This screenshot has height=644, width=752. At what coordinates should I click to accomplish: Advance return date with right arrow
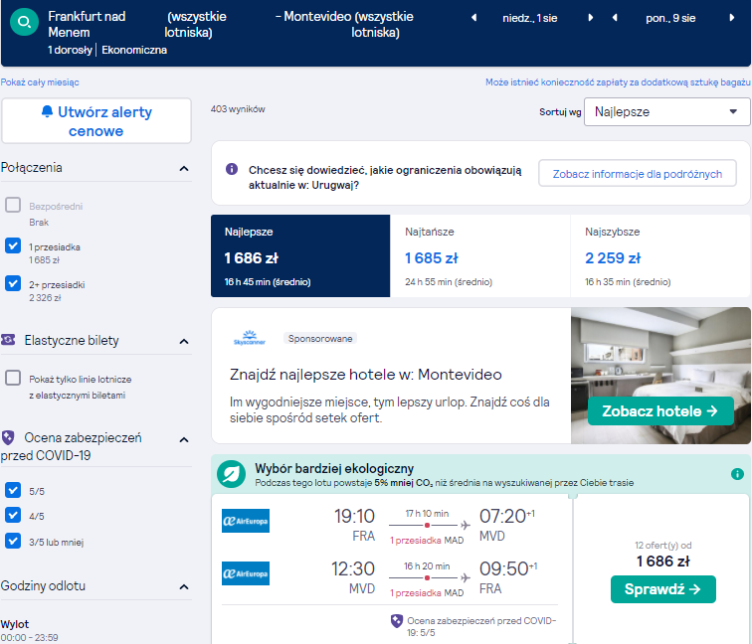click(x=732, y=18)
